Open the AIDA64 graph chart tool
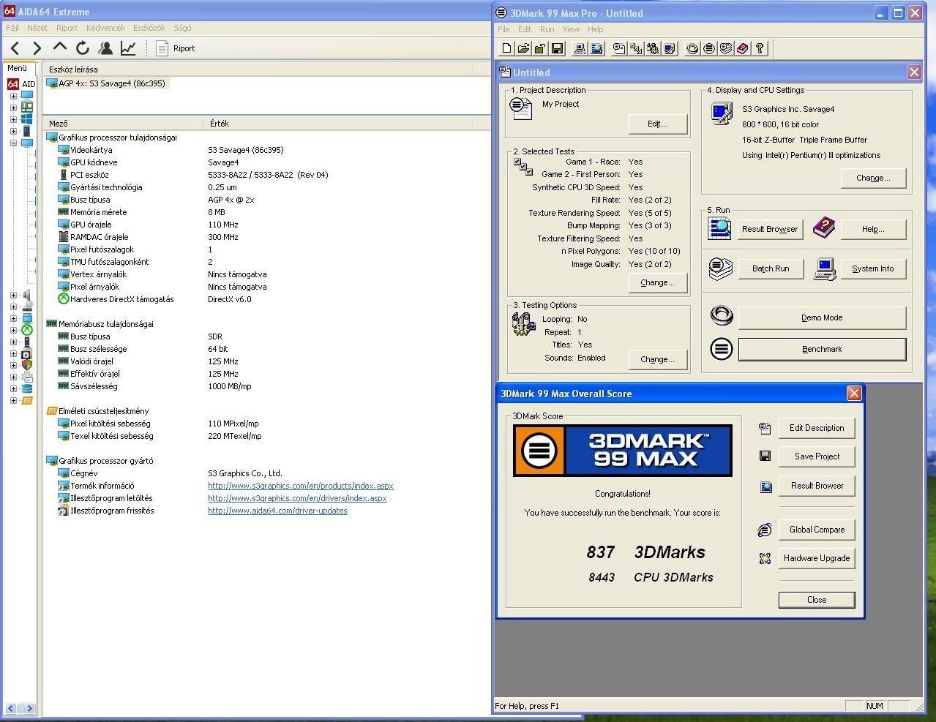Viewport: 936px width, 722px height. [x=128, y=48]
